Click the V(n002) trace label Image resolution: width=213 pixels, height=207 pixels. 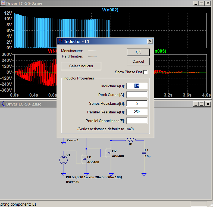click(110, 10)
